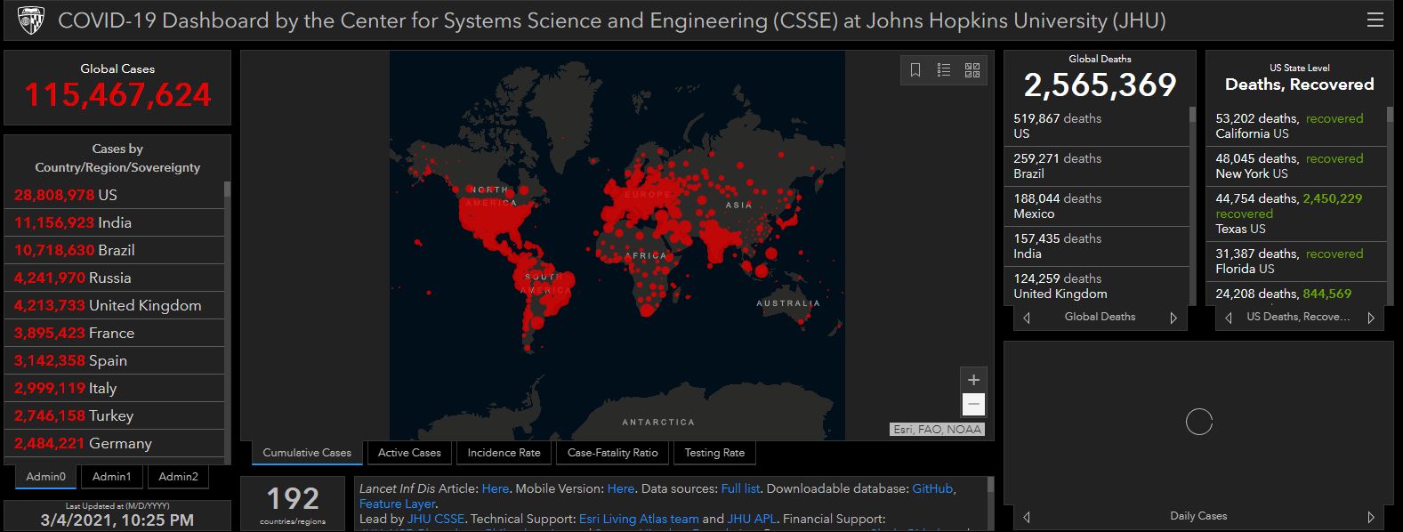Open the map legend list icon
Screen dimensions: 1403x532
(x=944, y=70)
